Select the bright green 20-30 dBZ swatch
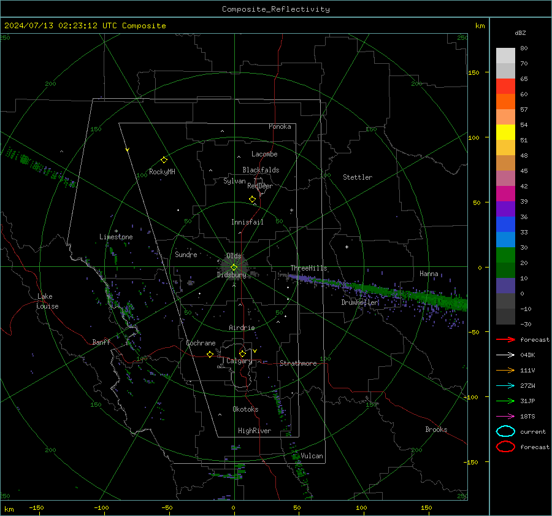The width and height of the screenshot is (552, 516). 505,255
